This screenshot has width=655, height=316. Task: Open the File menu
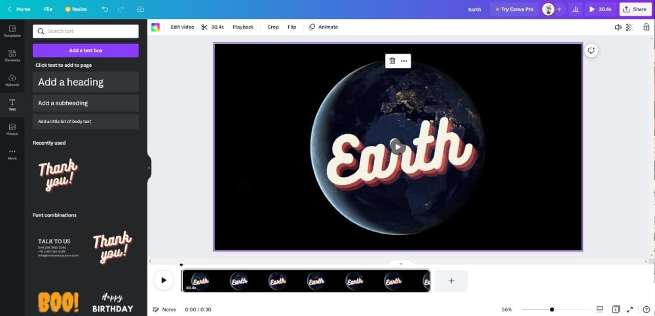tap(48, 9)
